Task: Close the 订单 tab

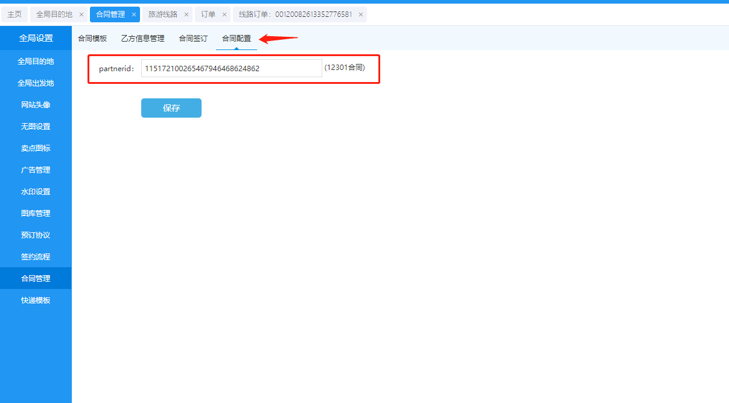Action: (x=224, y=14)
